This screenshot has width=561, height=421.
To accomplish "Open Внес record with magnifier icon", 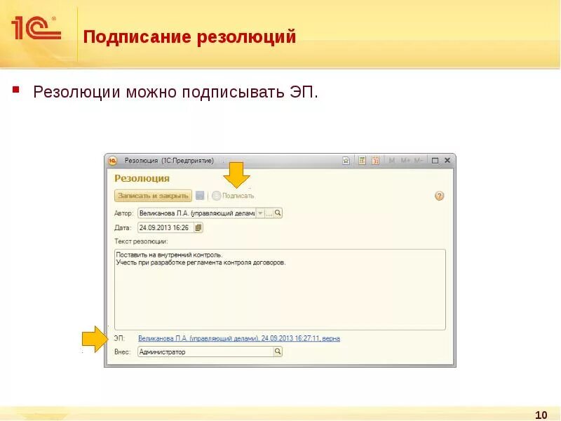I will point(278,352).
